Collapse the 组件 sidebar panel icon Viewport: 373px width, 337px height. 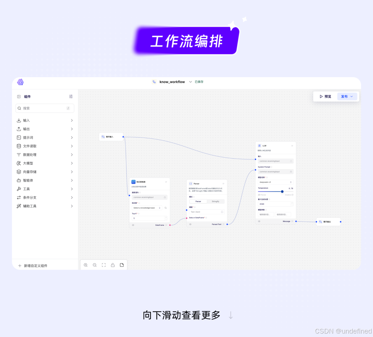[19, 97]
